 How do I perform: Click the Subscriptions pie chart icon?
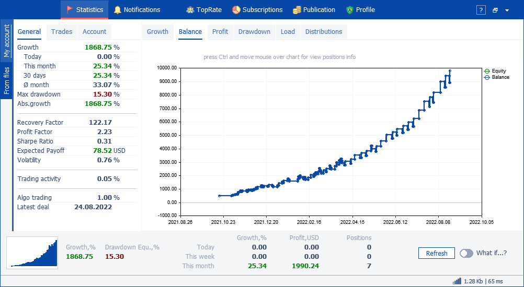[x=236, y=10]
